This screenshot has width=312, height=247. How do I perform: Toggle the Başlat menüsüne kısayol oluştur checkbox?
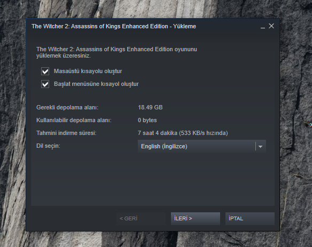(45, 84)
